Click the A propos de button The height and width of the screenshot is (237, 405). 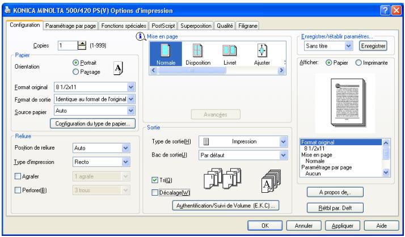point(335,192)
